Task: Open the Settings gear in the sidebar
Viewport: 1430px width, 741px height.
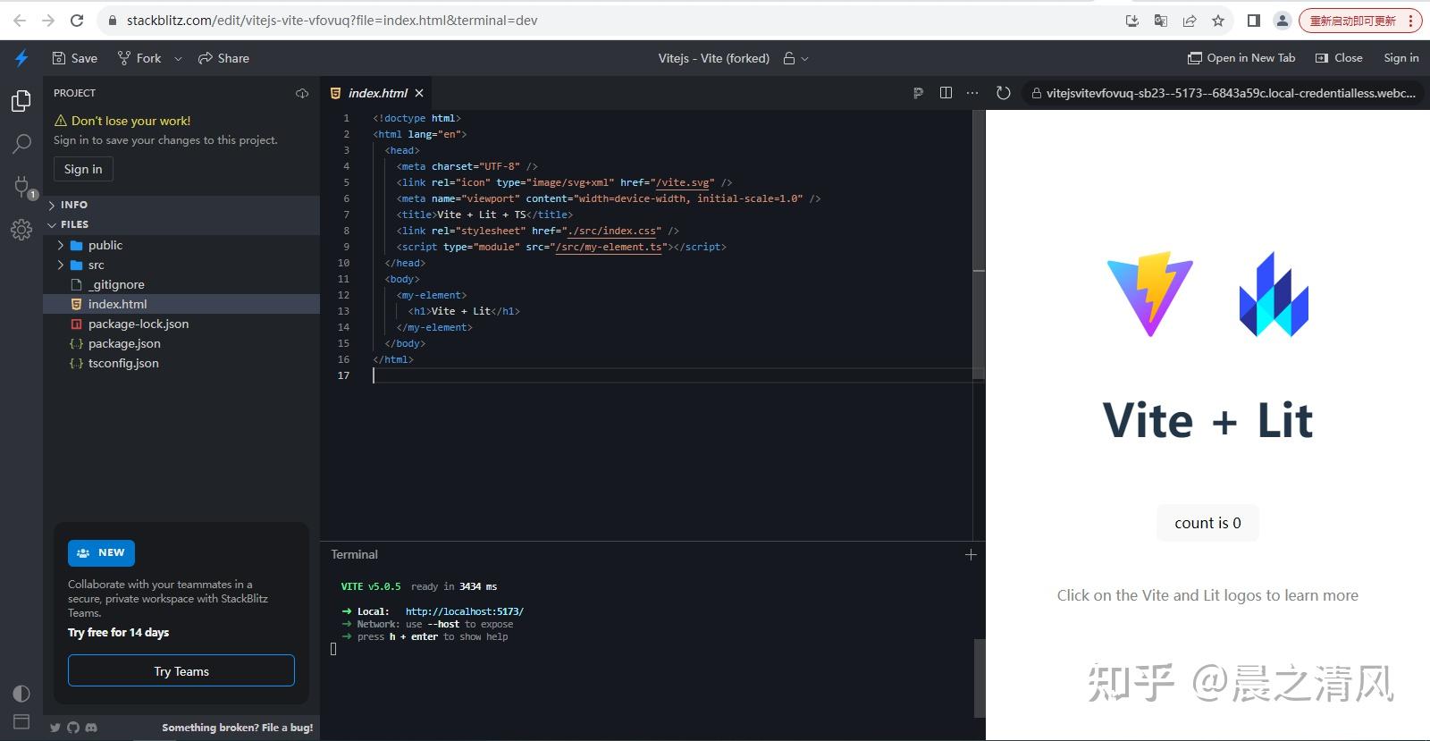Action: 21,230
